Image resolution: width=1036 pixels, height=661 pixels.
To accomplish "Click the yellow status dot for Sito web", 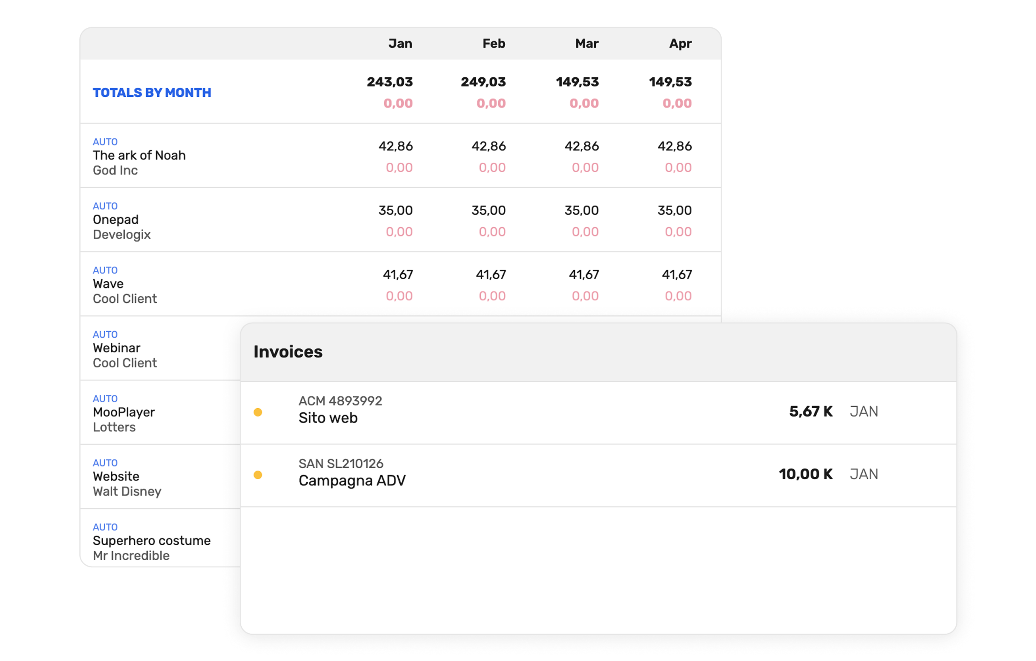I will click(x=258, y=412).
